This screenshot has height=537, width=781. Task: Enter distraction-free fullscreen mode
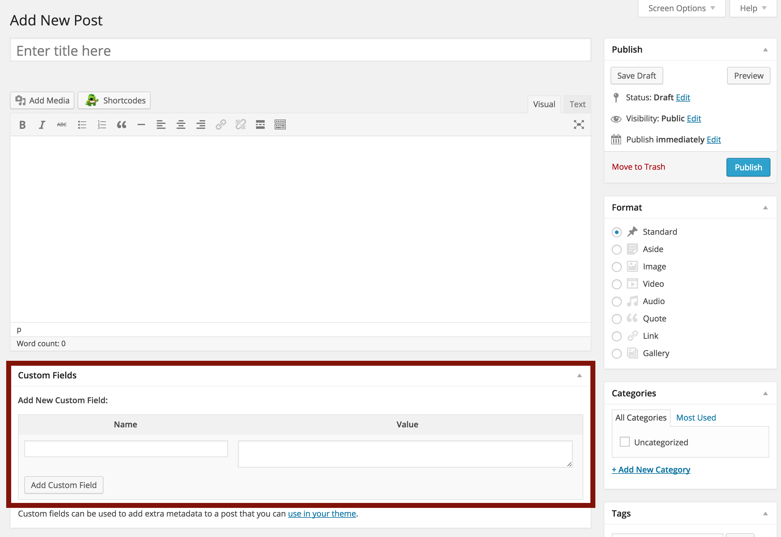[579, 125]
